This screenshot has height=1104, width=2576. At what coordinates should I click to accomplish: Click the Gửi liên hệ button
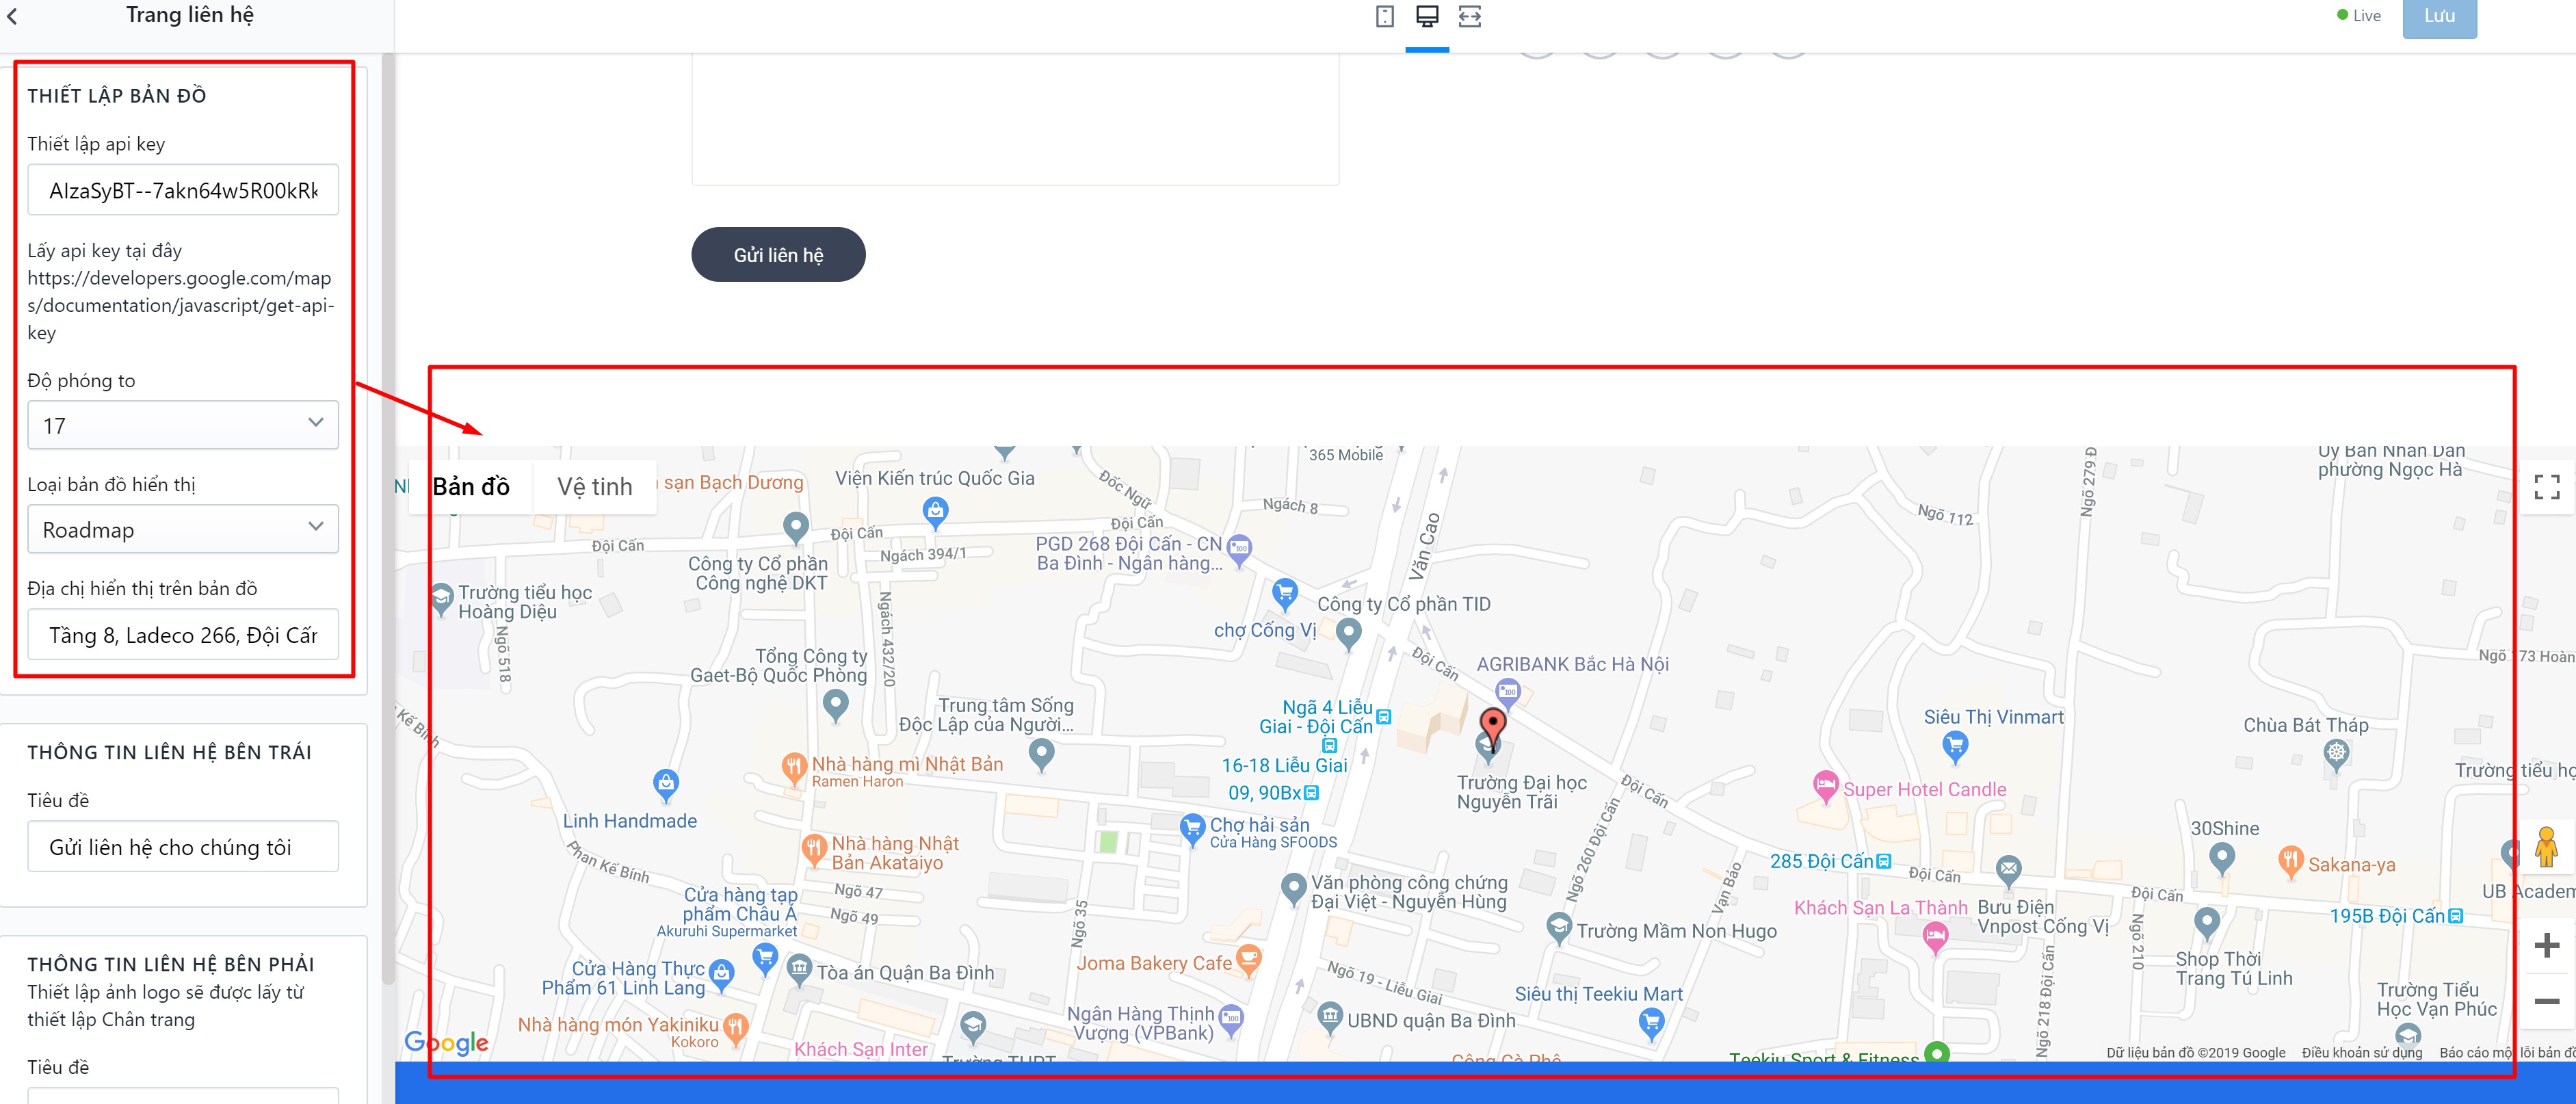(x=778, y=254)
